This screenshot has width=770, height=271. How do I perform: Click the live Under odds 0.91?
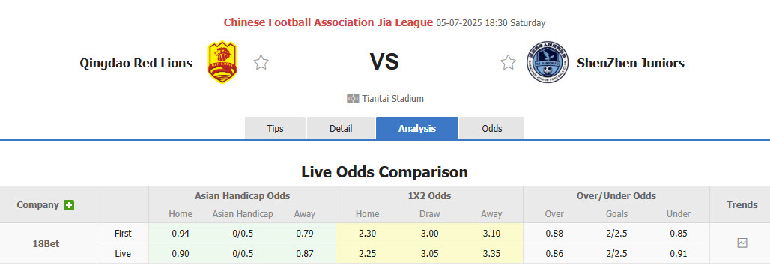[678, 254]
